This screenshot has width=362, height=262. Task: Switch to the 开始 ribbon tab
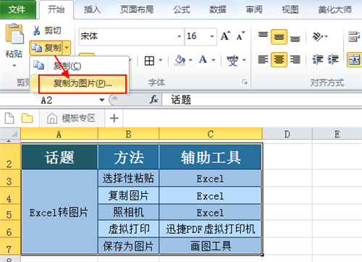[x=56, y=9]
